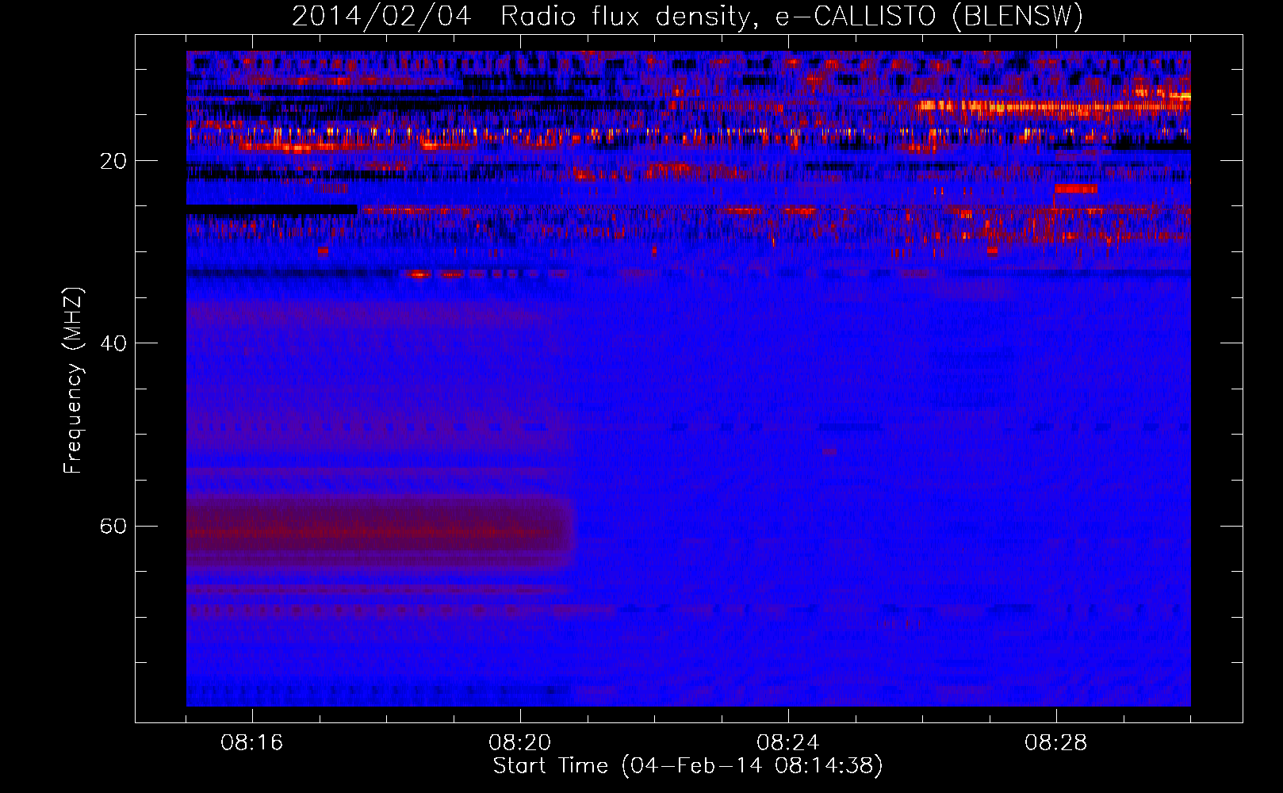Click the 08:16 time tick label
The image size is (1283, 793).
(x=252, y=743)
